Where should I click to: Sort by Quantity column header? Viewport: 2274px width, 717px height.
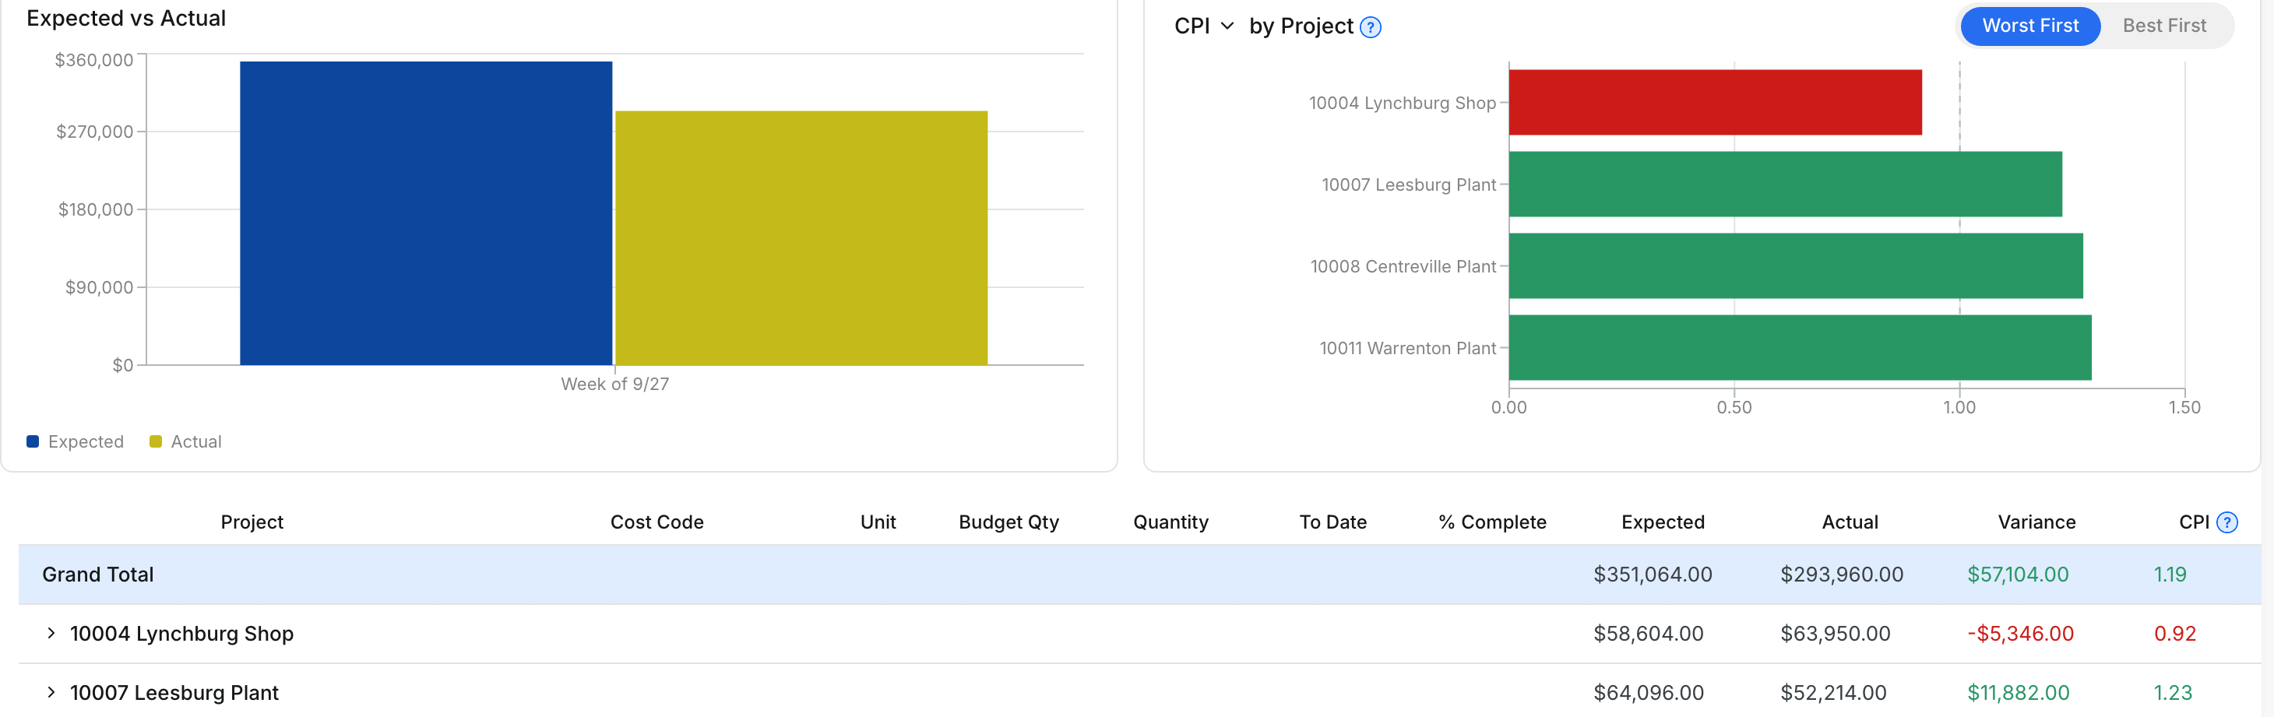pyautogui.click(x=1170, y=522)
